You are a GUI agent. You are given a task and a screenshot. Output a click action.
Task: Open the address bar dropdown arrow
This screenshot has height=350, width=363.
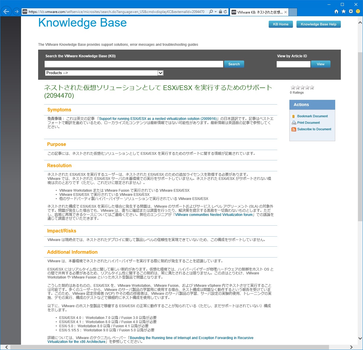(216, 12)
